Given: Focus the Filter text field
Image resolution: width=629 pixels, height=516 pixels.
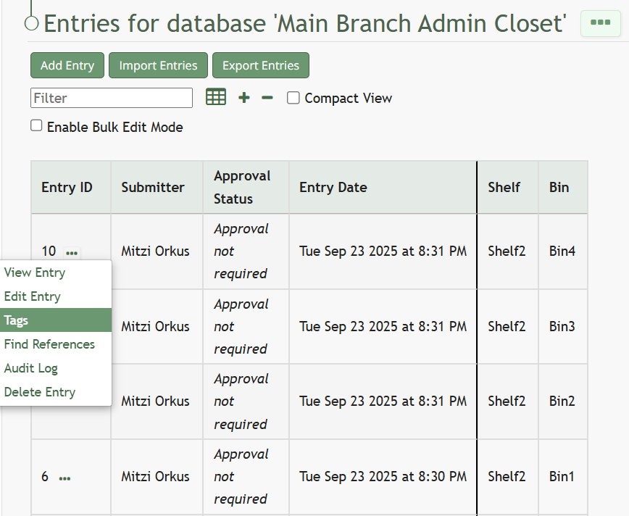Looking at the screenshot, I should (112, 98).
